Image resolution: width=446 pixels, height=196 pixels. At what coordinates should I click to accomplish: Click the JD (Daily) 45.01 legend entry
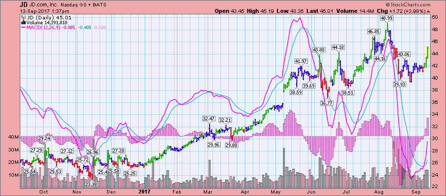coord(49,17)
